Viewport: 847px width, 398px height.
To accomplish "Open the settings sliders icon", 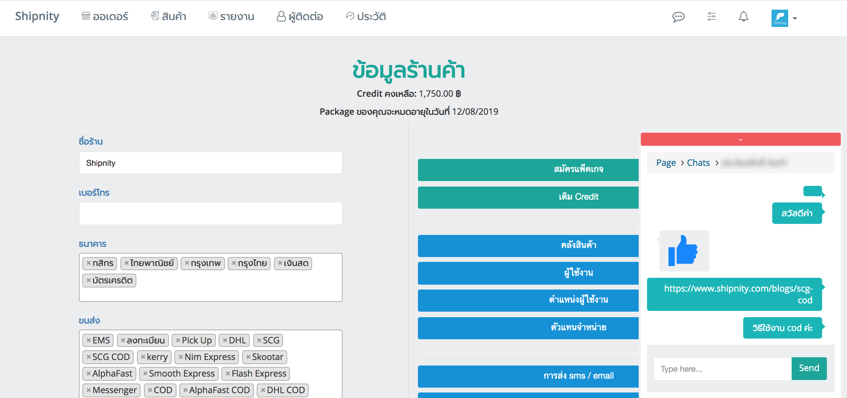I will pos(711,16).
